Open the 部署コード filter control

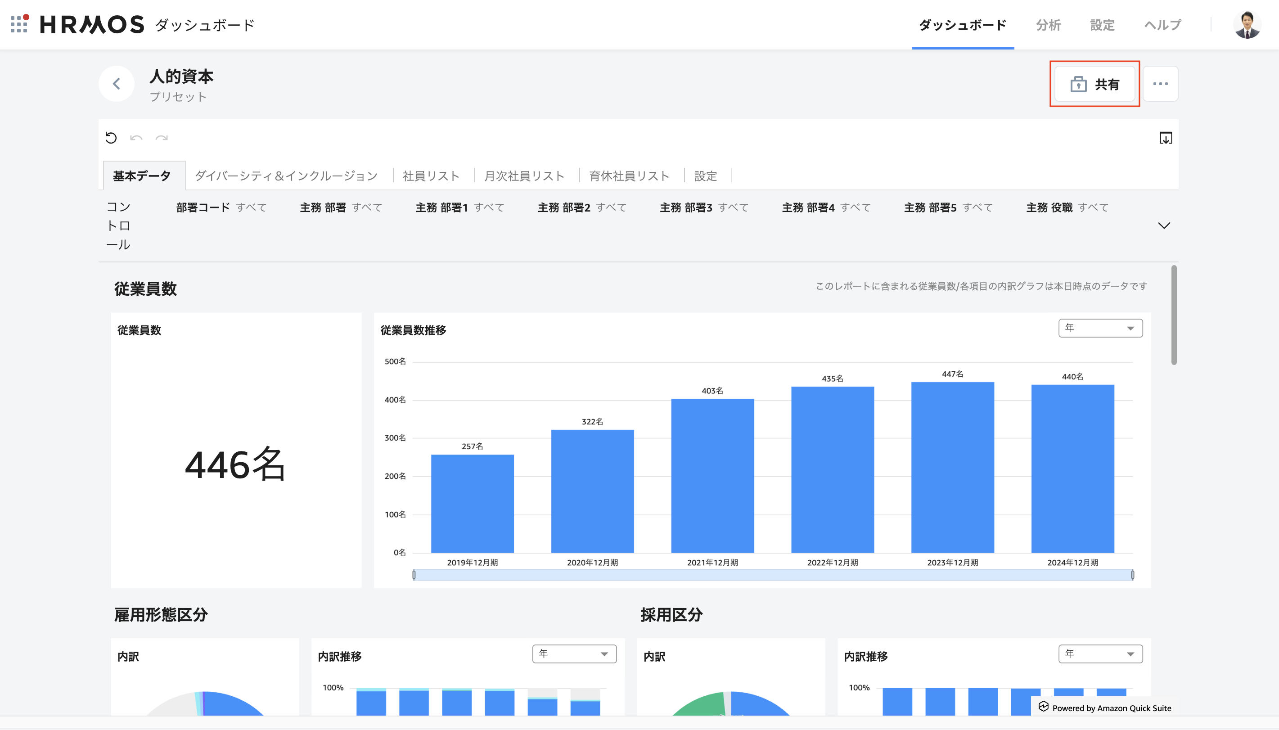[x=221, y=207]
